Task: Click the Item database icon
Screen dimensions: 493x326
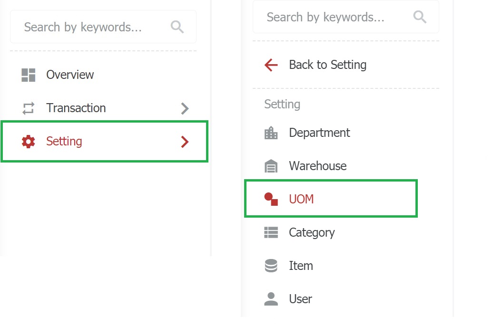Action: pyautogui.click(x=271, y=266)
